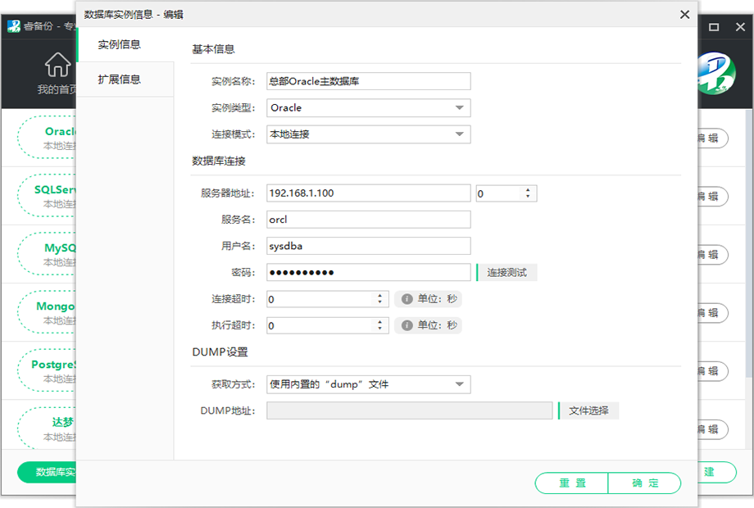
Task: Click 编辑 button on the 达梦 row
Action: click(713, 429)
